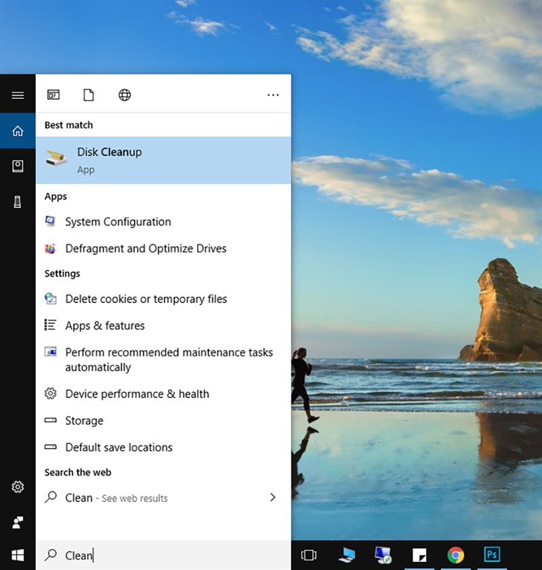Launch Disk Cleanup best match

(x=163, y=161)
